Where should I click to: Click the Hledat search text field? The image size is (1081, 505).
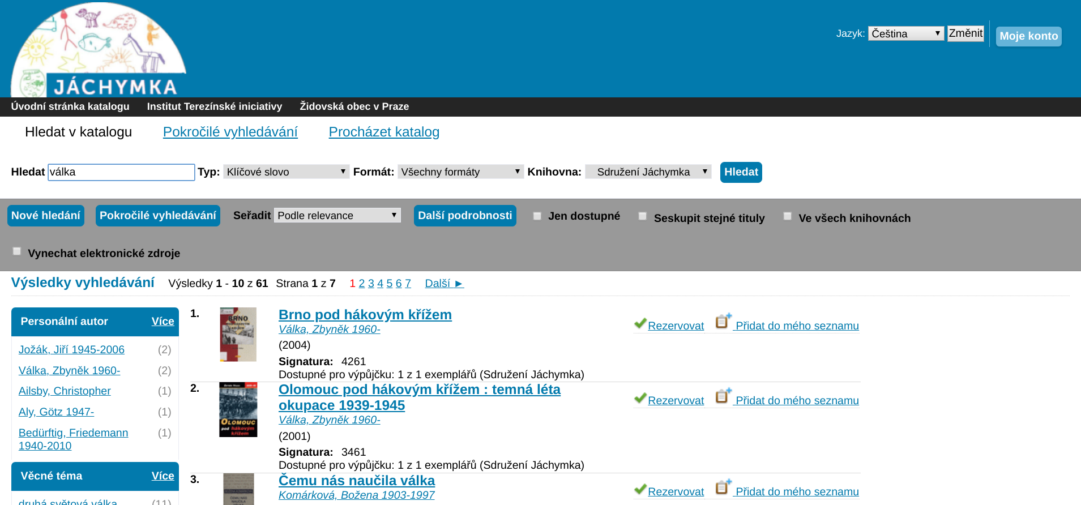coord(121,172)
